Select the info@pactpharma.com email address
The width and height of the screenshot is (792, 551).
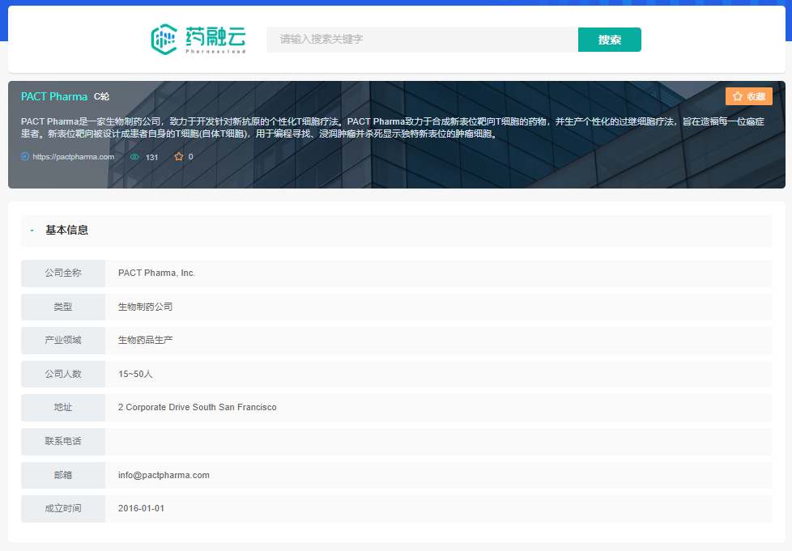pos(164,475)
